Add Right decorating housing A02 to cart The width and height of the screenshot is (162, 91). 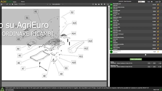pos(158,8)
